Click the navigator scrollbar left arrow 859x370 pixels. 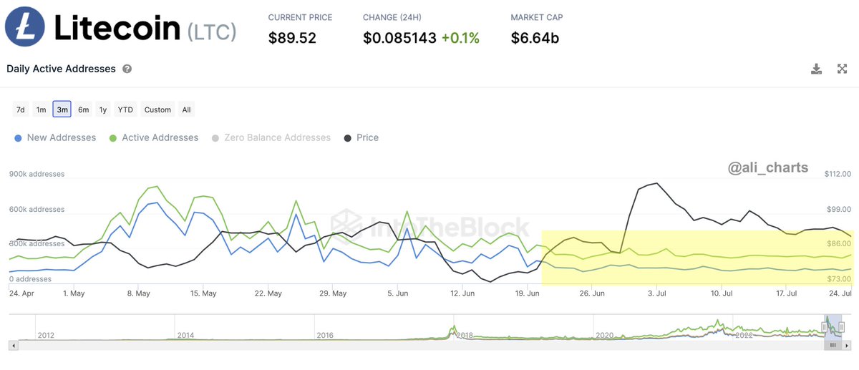[12, 346]
